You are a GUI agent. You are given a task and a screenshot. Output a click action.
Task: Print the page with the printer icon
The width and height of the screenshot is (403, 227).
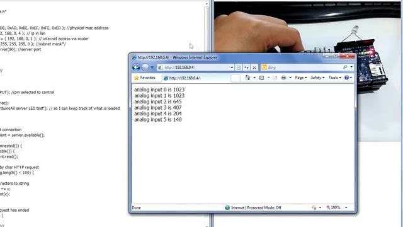(x=284, y=78)
